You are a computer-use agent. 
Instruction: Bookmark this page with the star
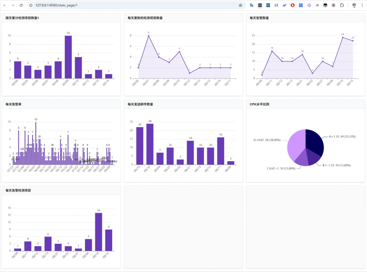point(241,5)
